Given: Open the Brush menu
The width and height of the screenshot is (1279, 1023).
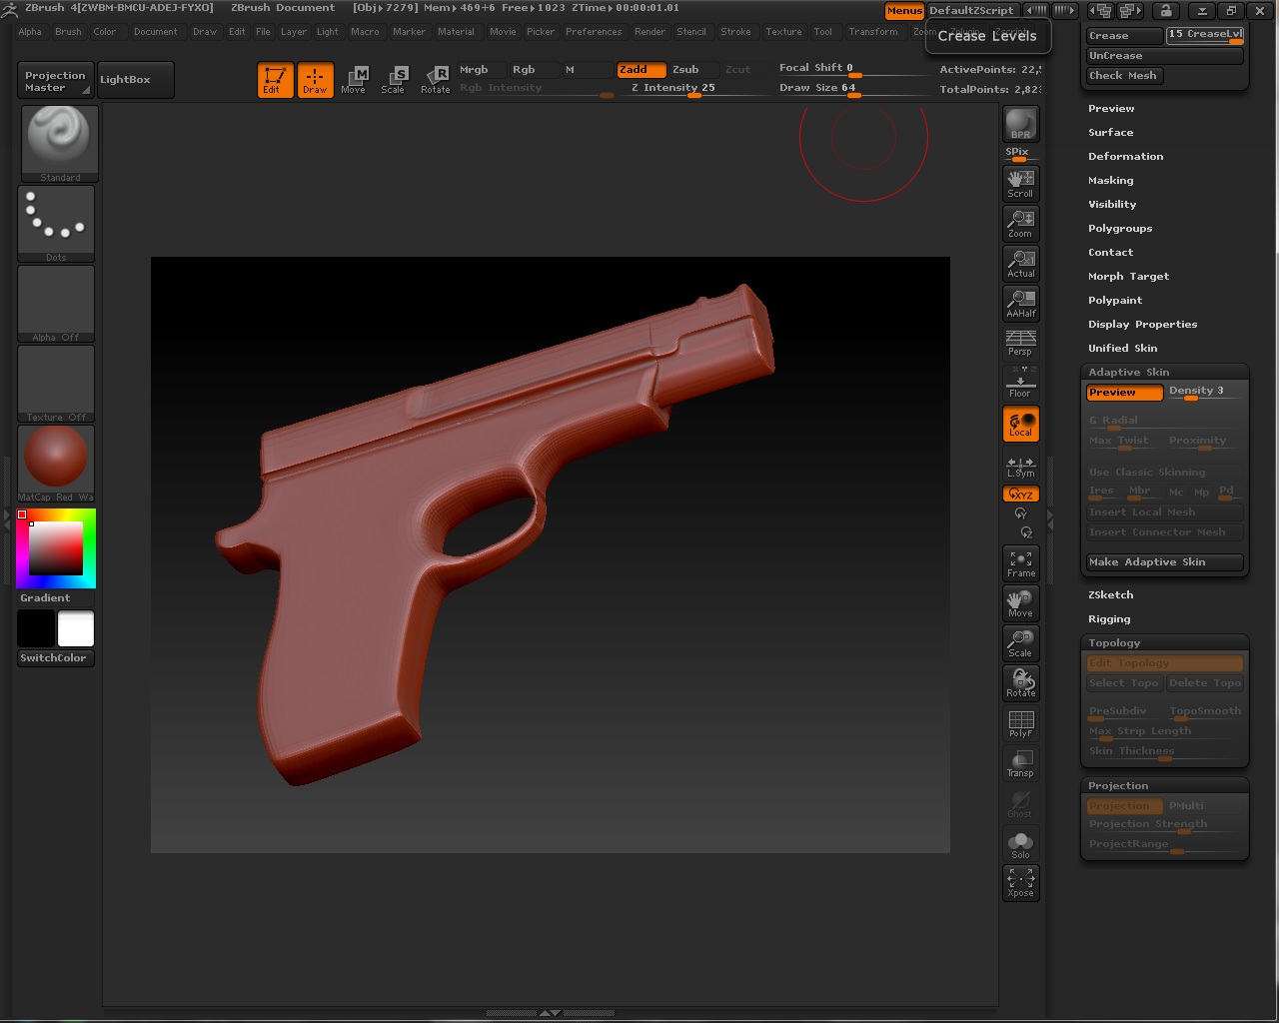Looking at the screenshot, I should pyautogui.click(x=68, y=32).
